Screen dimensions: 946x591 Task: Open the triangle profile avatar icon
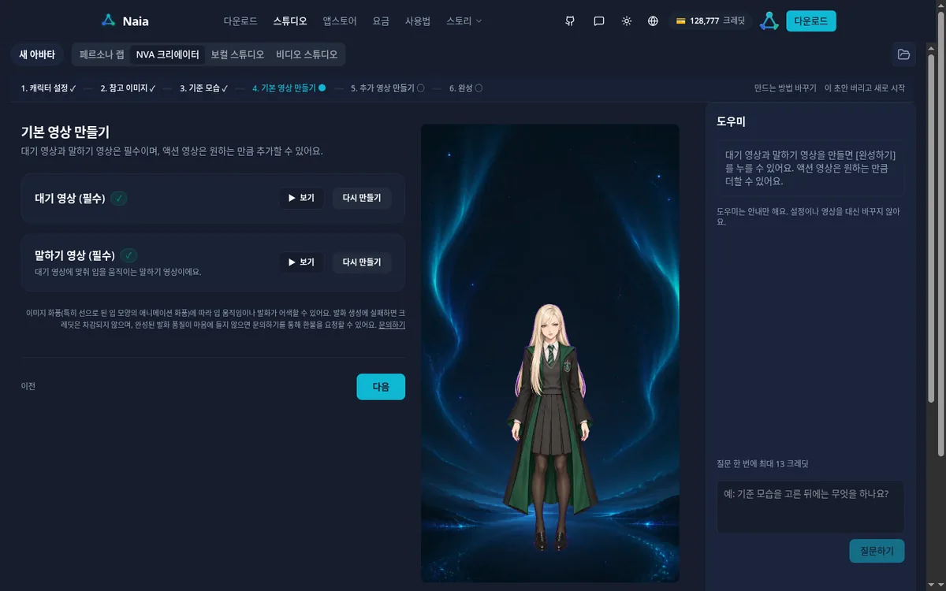point(769,21)
